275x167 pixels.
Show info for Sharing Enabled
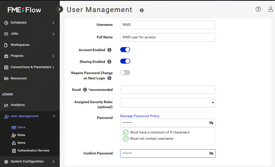point(109,62)
